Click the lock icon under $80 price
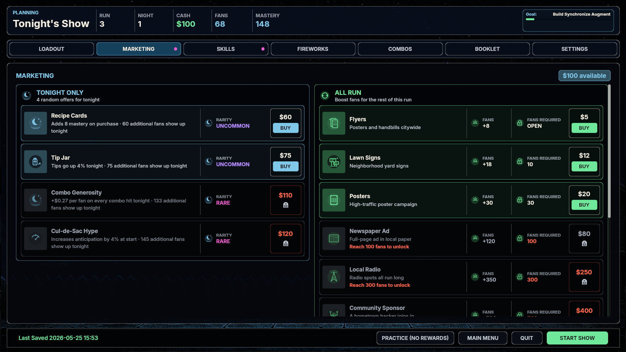 584,243
